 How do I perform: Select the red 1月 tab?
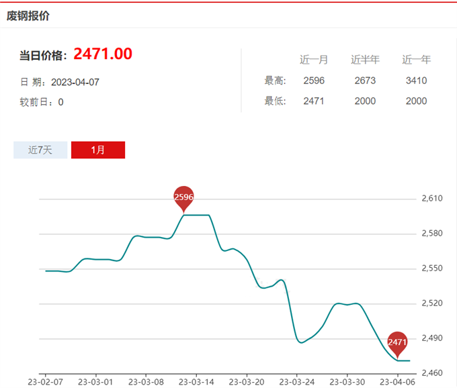[98, 150]
